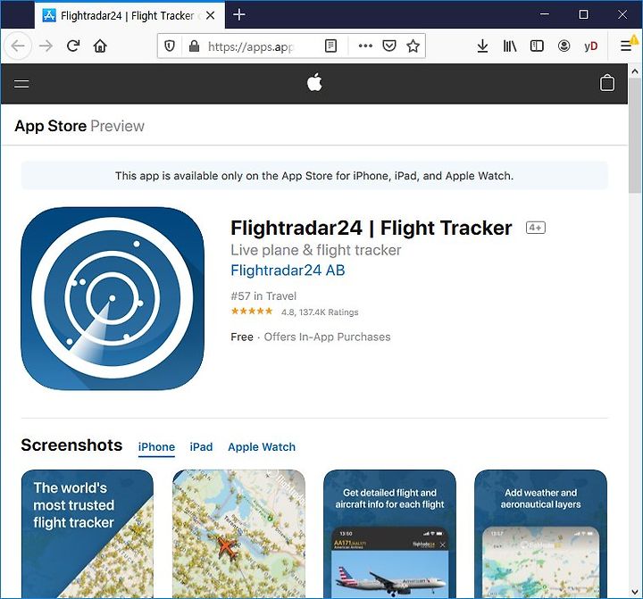Open page actions three-dot menu
The image size is (643, 599).
click(365, 46)
